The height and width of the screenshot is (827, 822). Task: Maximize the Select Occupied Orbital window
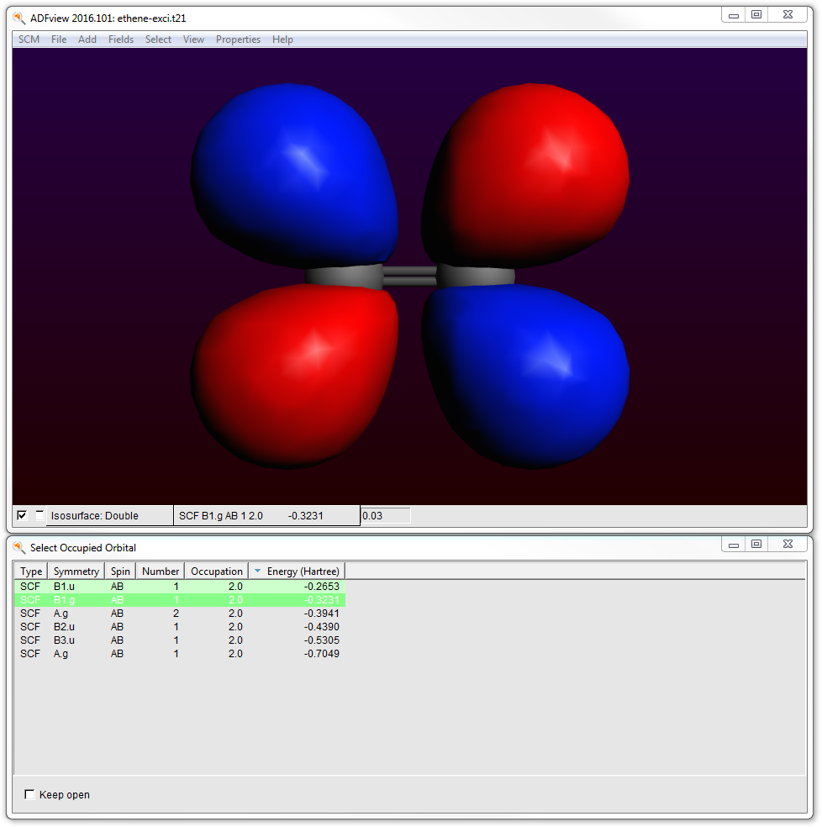tap(756, 545)
